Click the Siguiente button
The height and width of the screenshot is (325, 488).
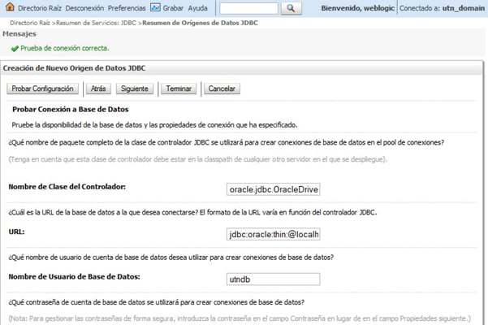click(x=135, y=89)
